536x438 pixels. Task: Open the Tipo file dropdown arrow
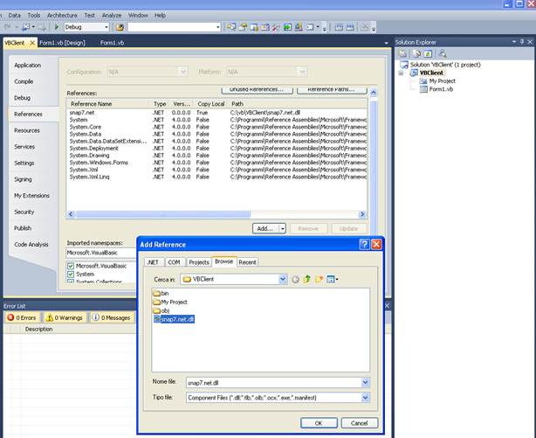pos(366,397)
